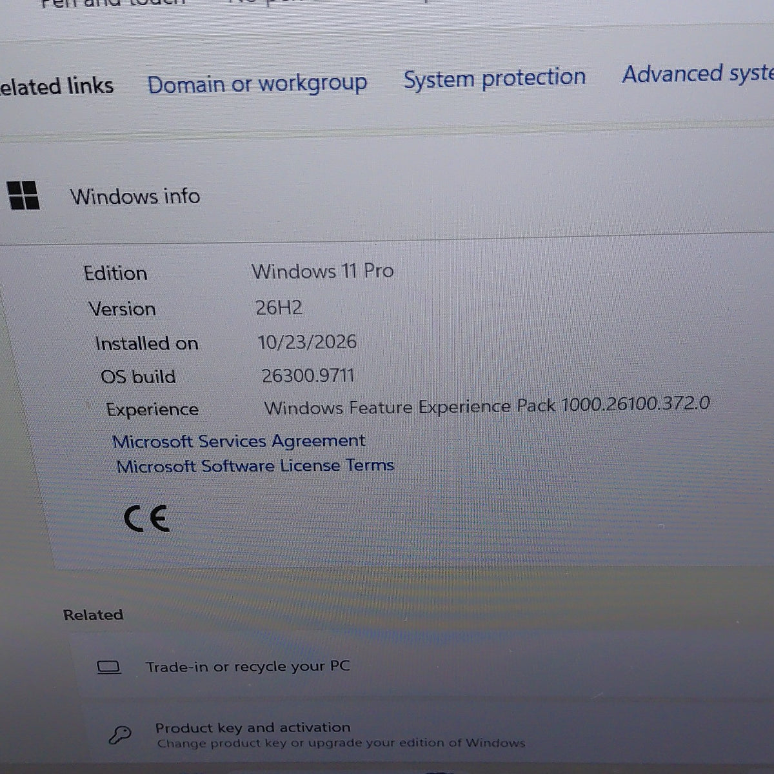Select the Windows 11 Pro edition value
This screenshot has height=774, width=774.
coord(322,271)
